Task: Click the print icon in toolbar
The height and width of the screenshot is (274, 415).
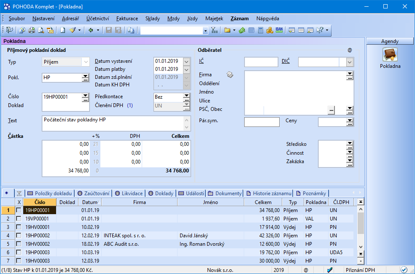Action: 32,30
